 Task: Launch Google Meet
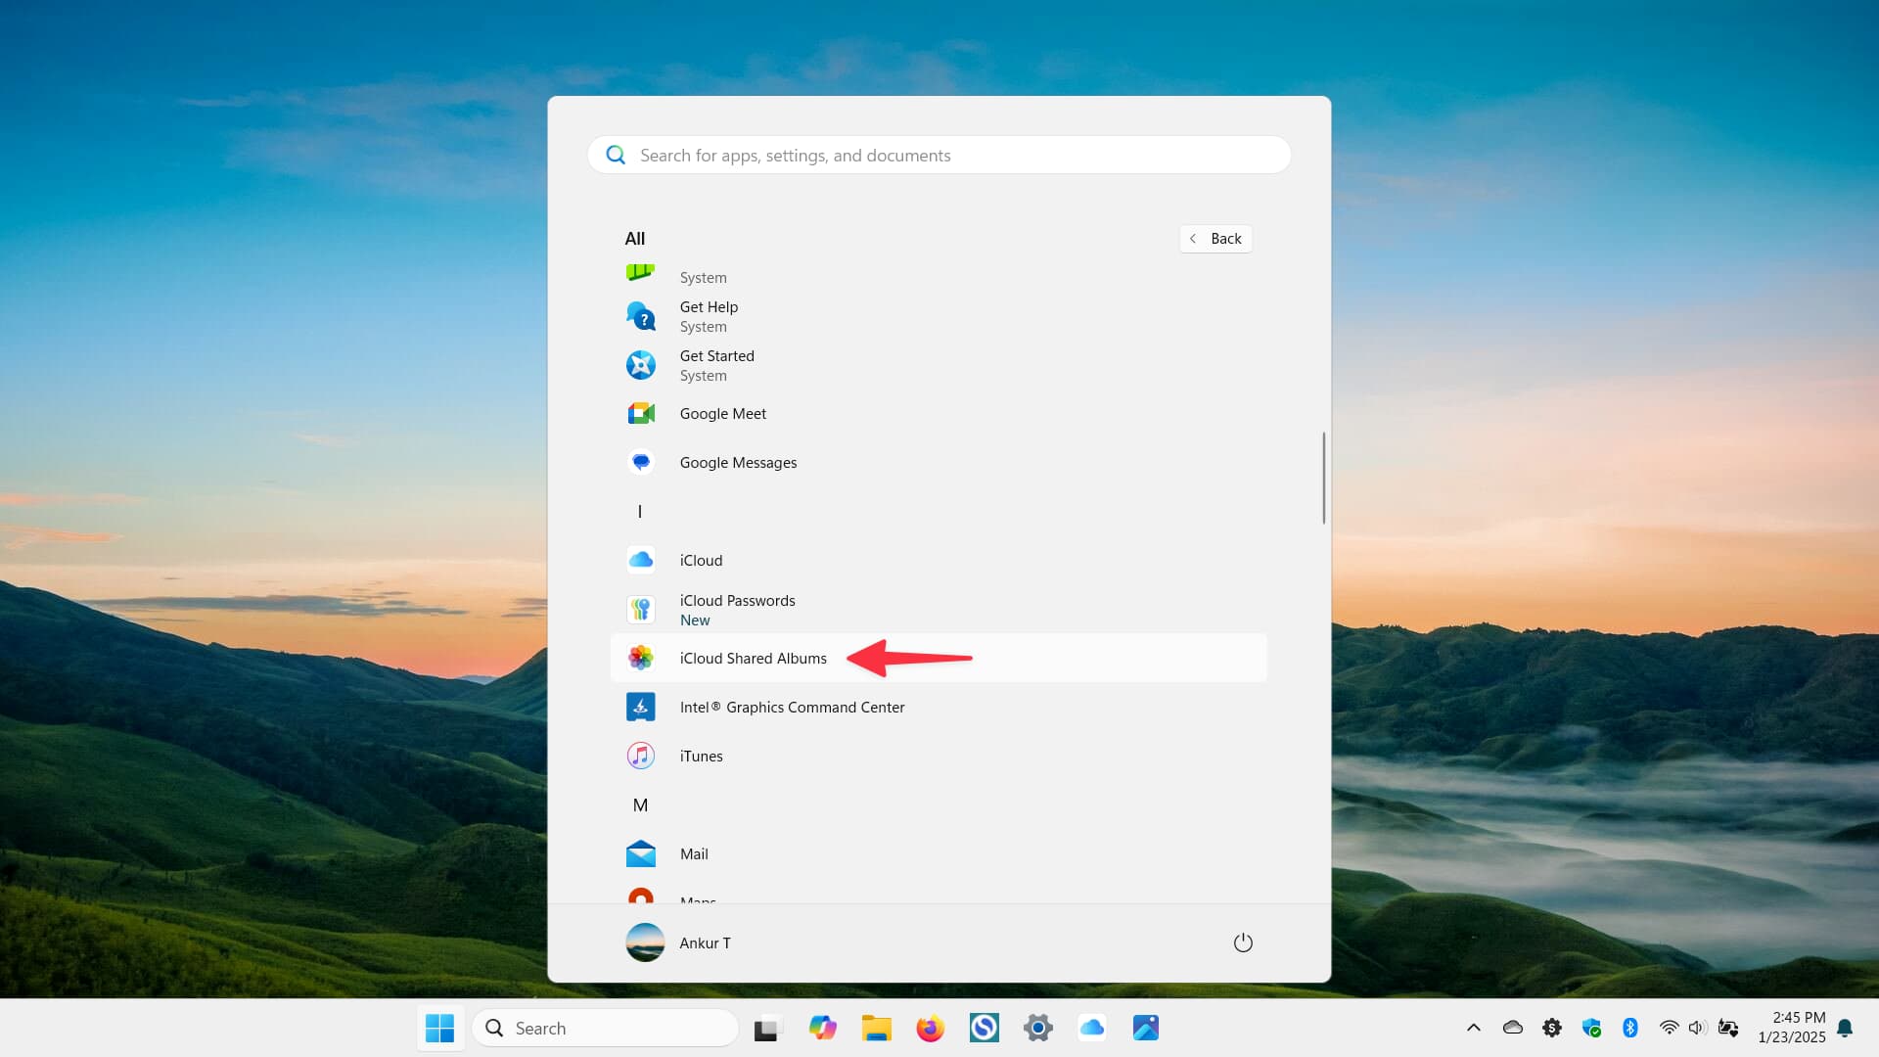pos(938,413)
